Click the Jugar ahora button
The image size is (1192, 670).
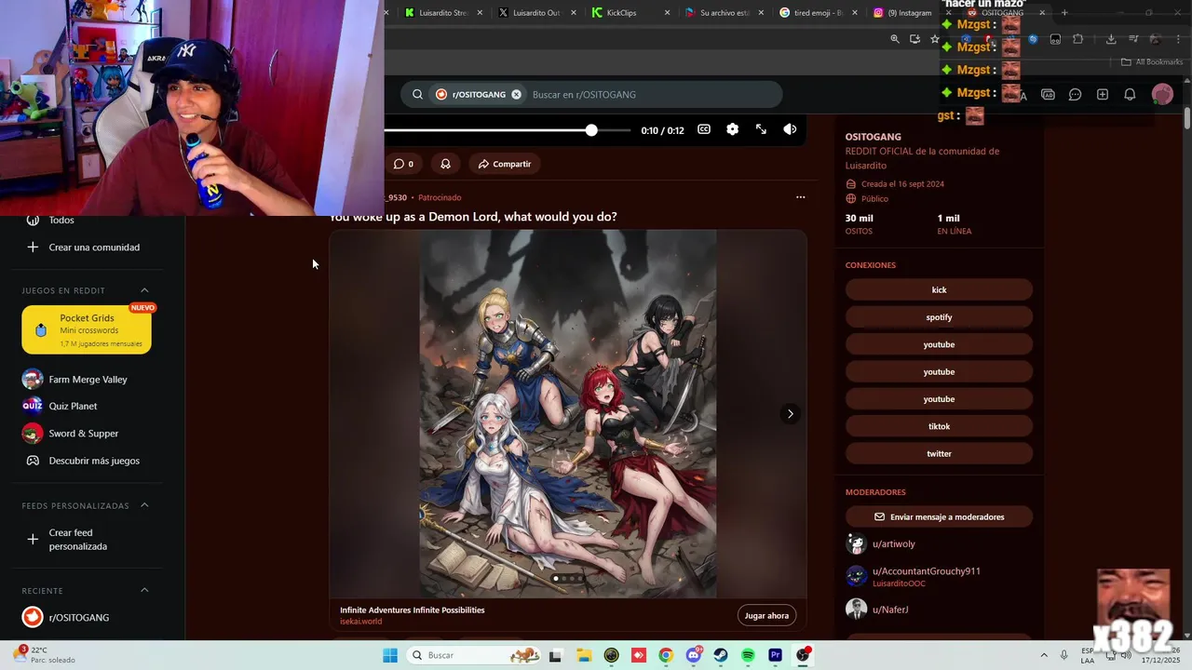click(x=766, y=615)
